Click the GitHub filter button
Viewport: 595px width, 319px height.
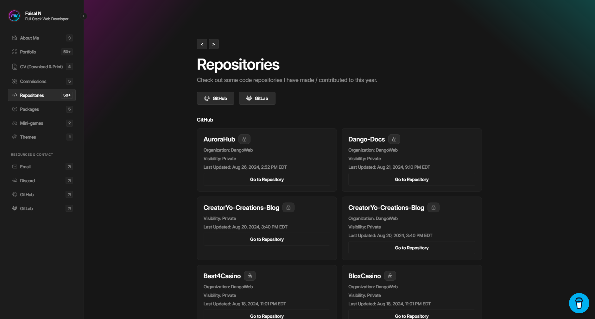(215, 98)
